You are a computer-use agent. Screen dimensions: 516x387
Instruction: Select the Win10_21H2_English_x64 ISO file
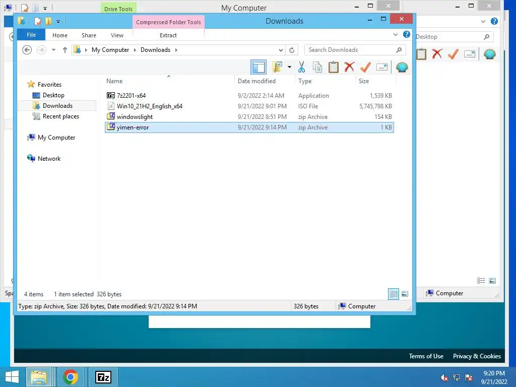(x=249, y=106)
